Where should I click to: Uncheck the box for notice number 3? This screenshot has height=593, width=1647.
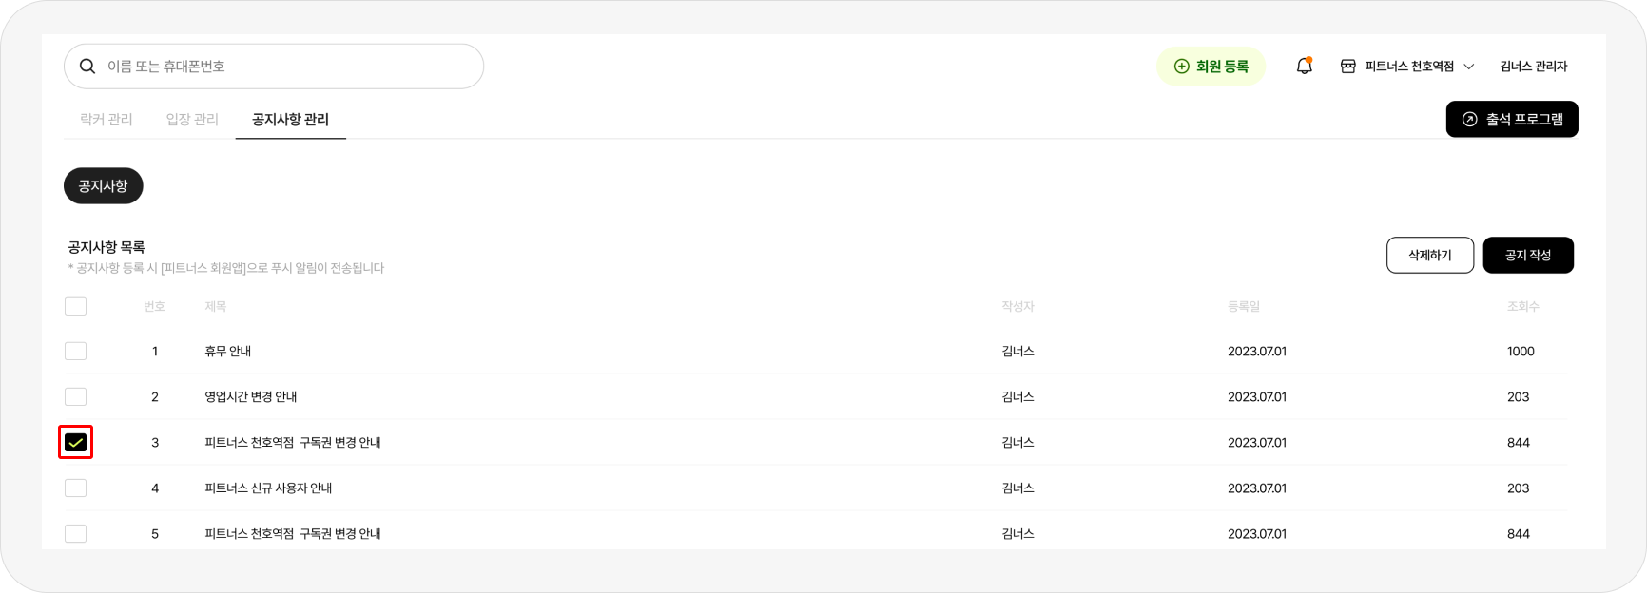point(76,442)
